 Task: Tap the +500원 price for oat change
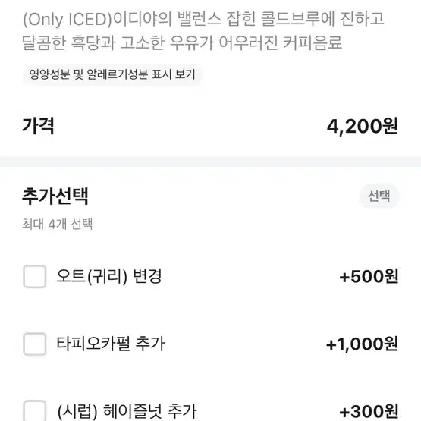[369, 277]
